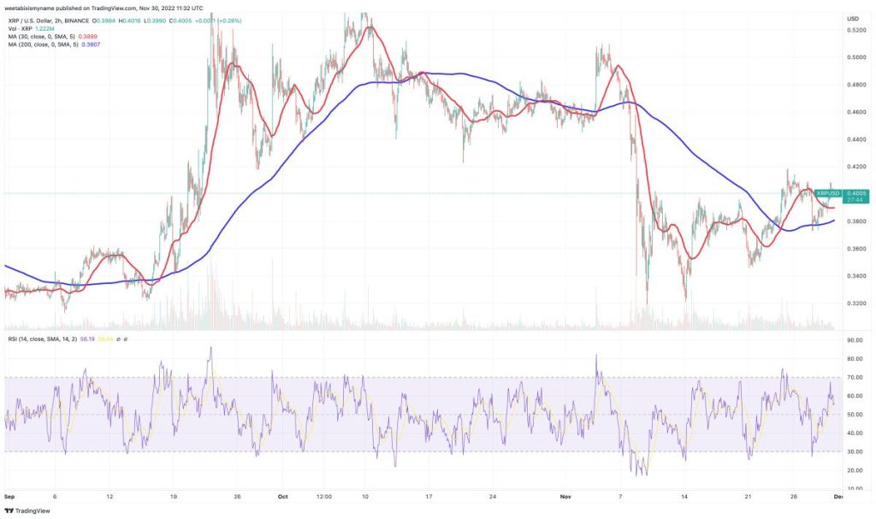
Task: Click the 0.3200 price axis label
Action: pyautogui.click(x=856, y=304)
